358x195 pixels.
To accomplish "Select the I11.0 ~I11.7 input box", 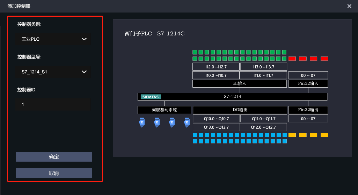I will coord(263,75).
